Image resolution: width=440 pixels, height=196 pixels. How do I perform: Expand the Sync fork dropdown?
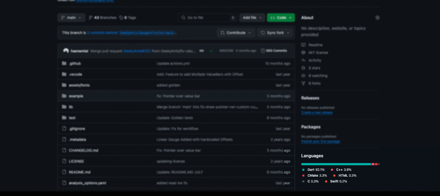[x=275, y=33]
